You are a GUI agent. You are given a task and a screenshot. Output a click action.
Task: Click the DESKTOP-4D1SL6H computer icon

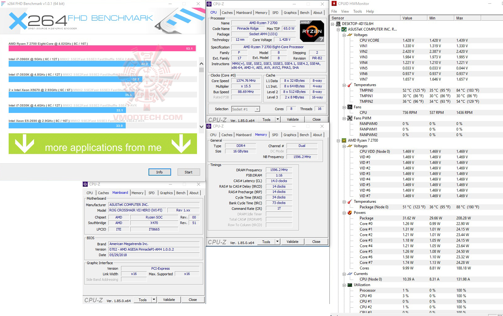pos(338,23)
